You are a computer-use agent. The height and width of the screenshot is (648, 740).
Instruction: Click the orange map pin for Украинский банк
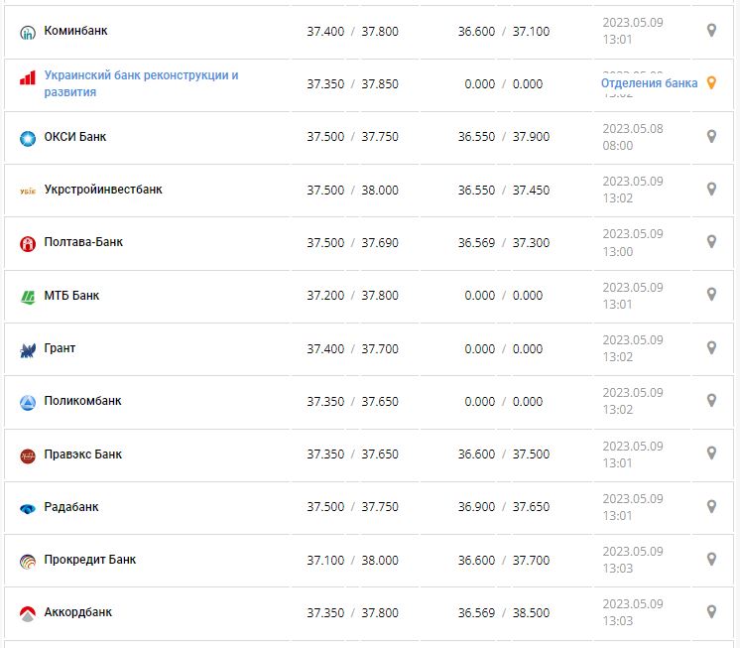tap(710, 83)
